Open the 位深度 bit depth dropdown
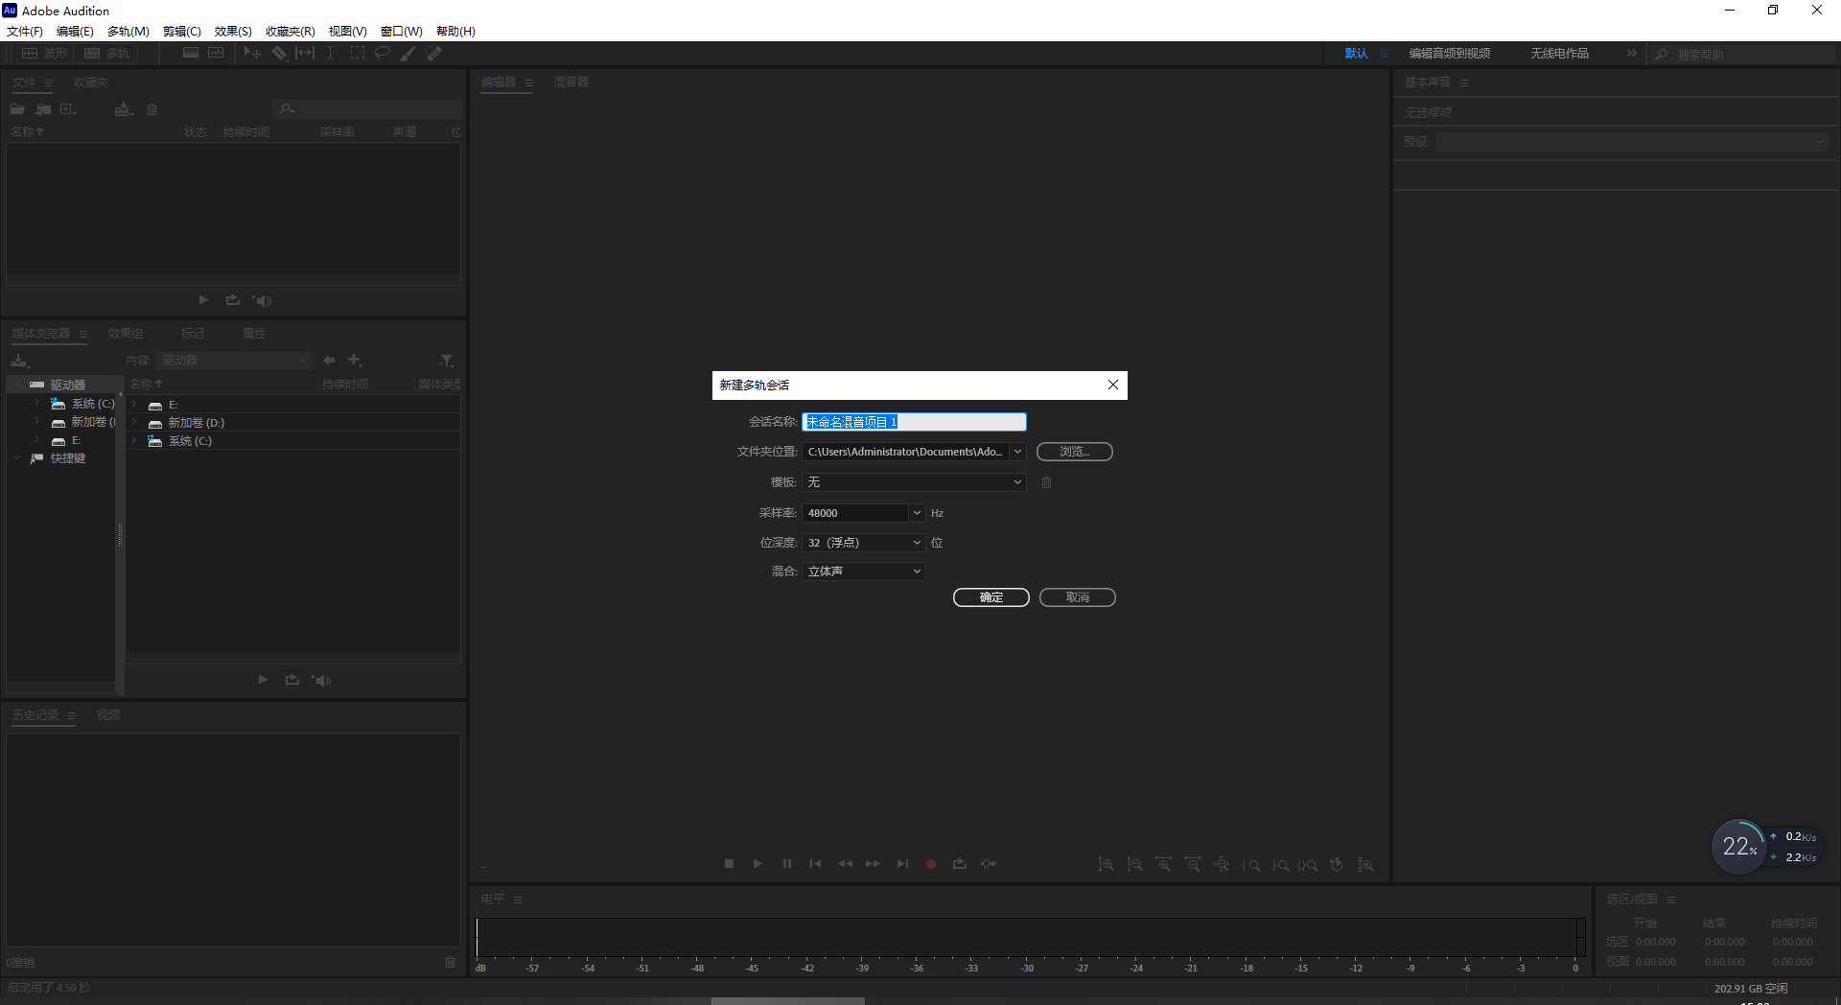The width and height of the screenshot is (1841, 1005). [x=917, y=542]
